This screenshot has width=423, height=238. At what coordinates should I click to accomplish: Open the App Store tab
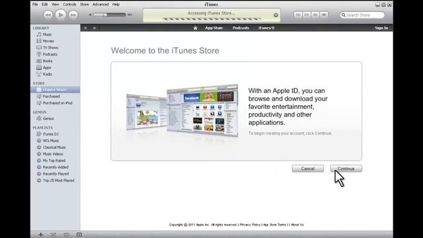click(x=214, y=28)
